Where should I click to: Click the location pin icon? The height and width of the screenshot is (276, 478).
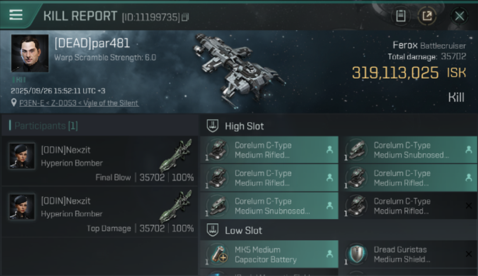click(x=14, y=103)
